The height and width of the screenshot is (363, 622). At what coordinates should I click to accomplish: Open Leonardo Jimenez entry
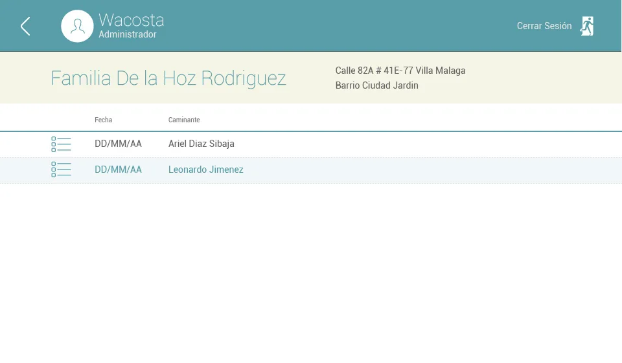coord(205,170)
